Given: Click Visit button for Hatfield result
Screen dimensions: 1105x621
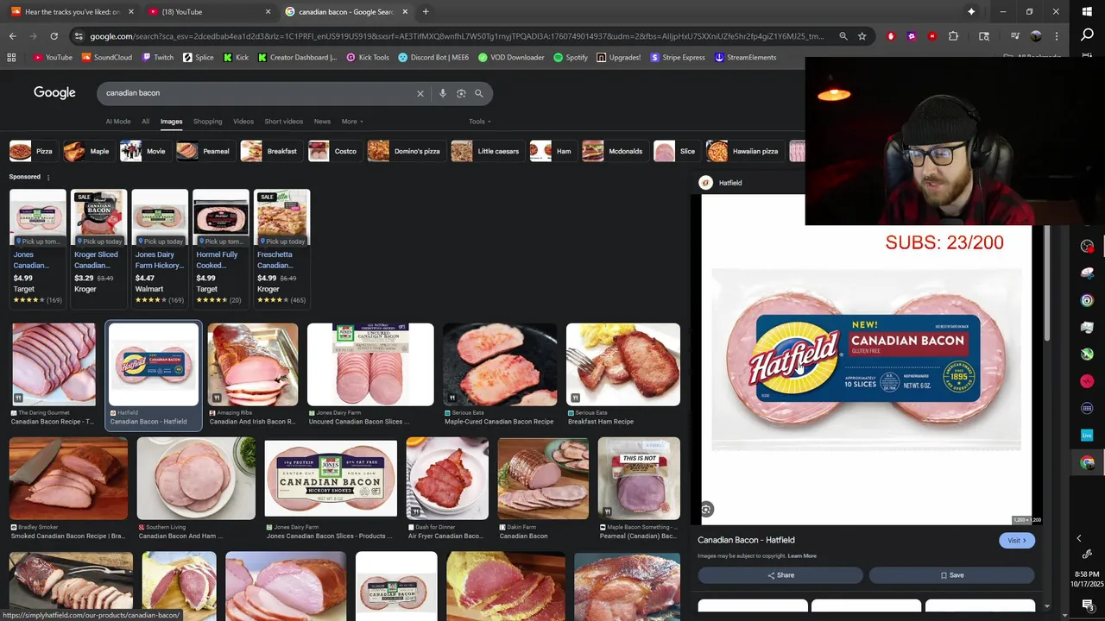Looking at the screenshot, I should tap(1017, 541).
